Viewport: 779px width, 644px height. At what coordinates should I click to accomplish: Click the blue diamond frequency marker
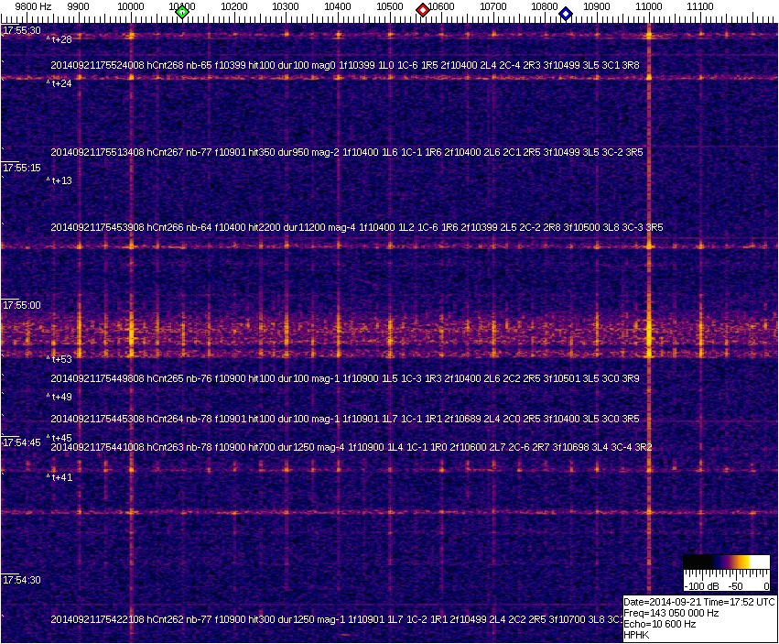point(566,14)
